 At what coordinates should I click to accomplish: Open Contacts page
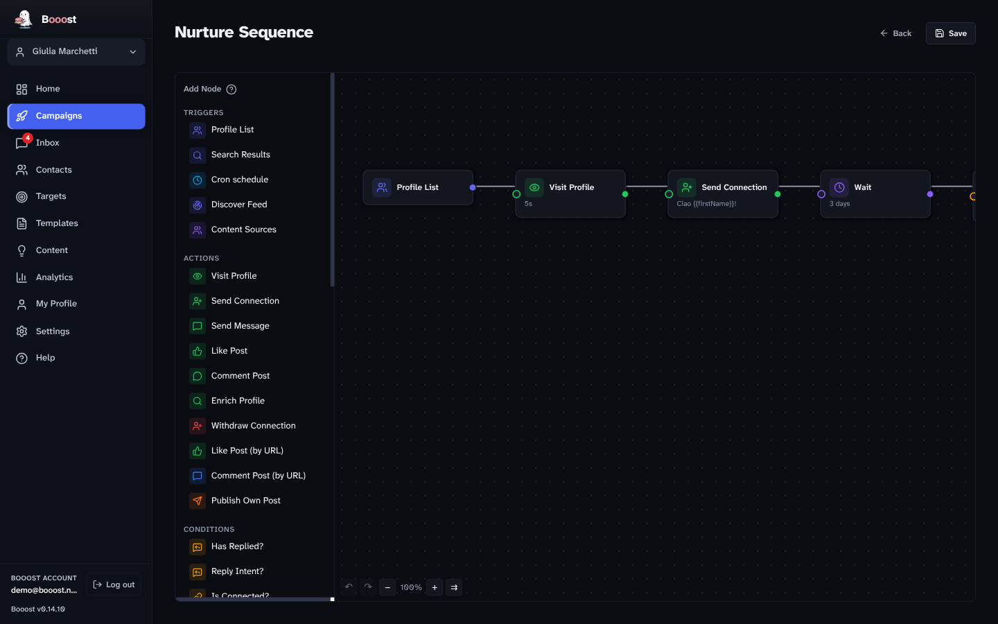[76, 170]
